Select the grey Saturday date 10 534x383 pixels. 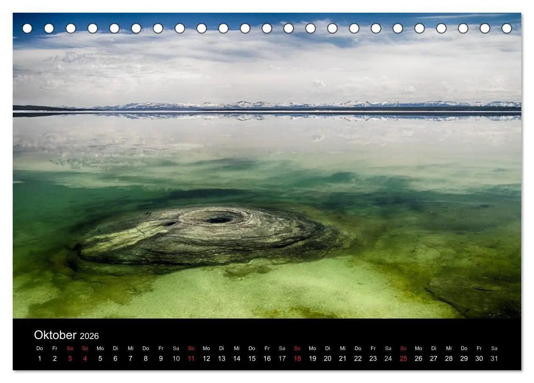coord(176,358)
